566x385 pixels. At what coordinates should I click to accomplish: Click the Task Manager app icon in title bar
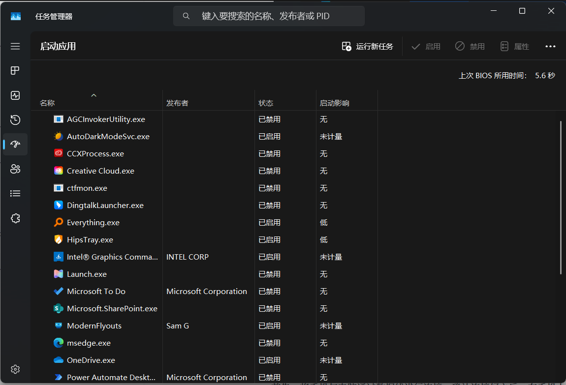(16, 16)
